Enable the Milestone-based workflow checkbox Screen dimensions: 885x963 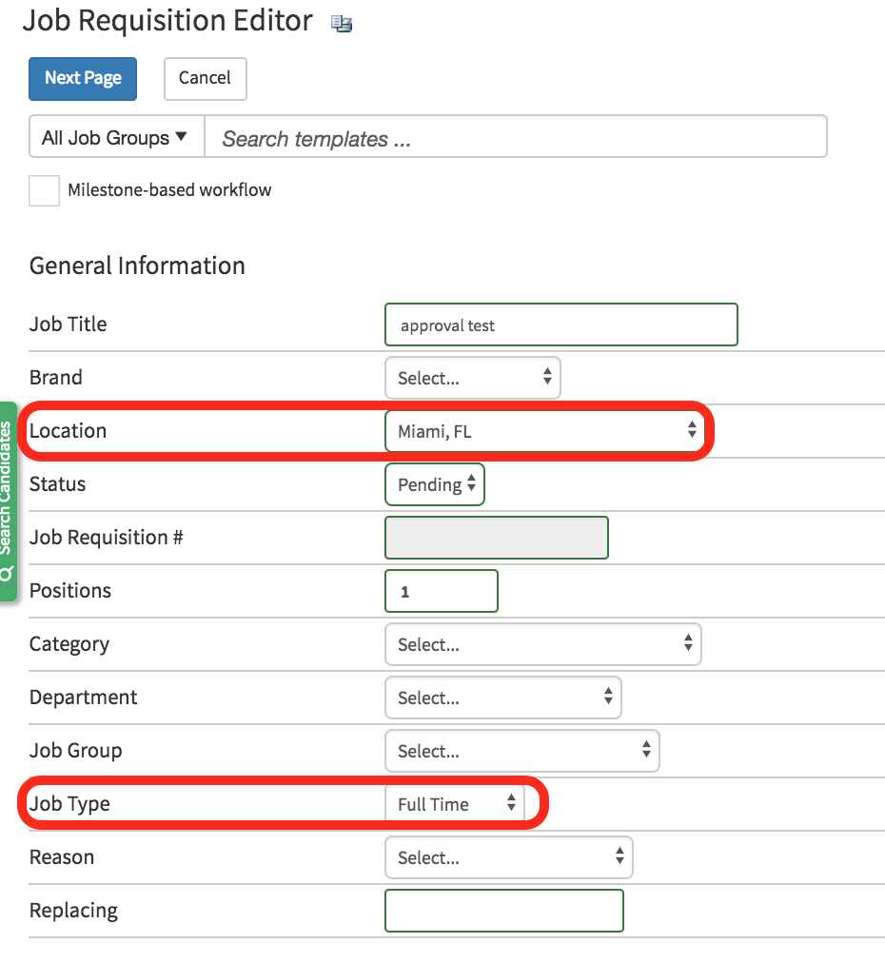tap(44, 190)
